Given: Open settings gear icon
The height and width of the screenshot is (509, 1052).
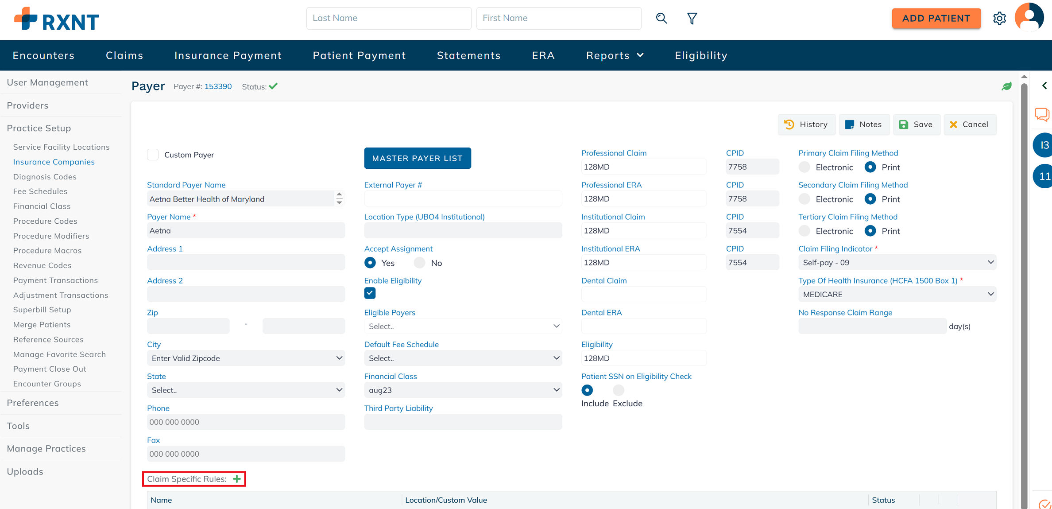Looking at the screenshot, I should pos(999,18).
